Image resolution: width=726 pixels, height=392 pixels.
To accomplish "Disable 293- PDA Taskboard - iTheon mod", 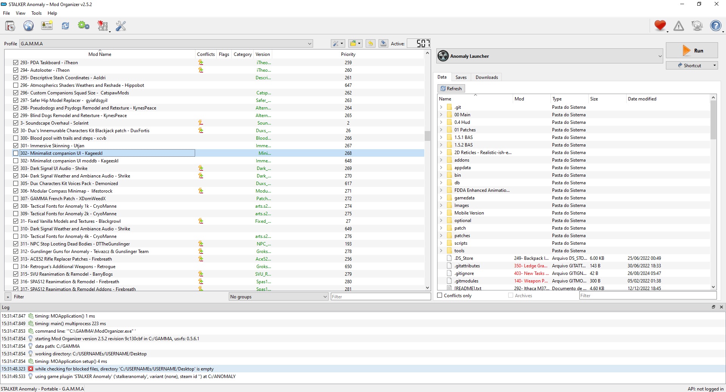I will click(x=16, y=63).
